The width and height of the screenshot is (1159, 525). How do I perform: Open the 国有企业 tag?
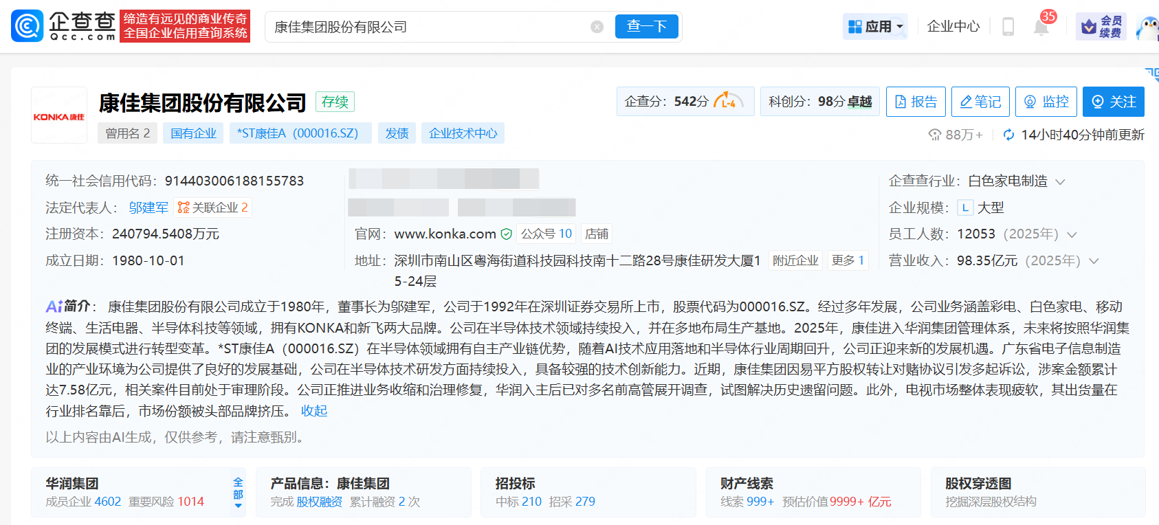193,133
